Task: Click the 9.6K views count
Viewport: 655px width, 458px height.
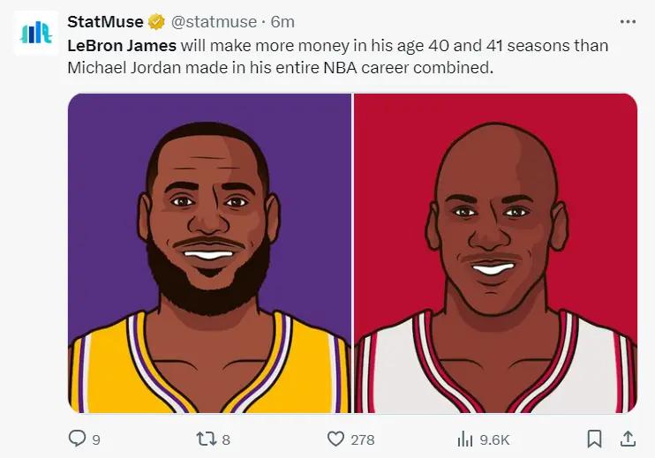Action: (493, 439)
